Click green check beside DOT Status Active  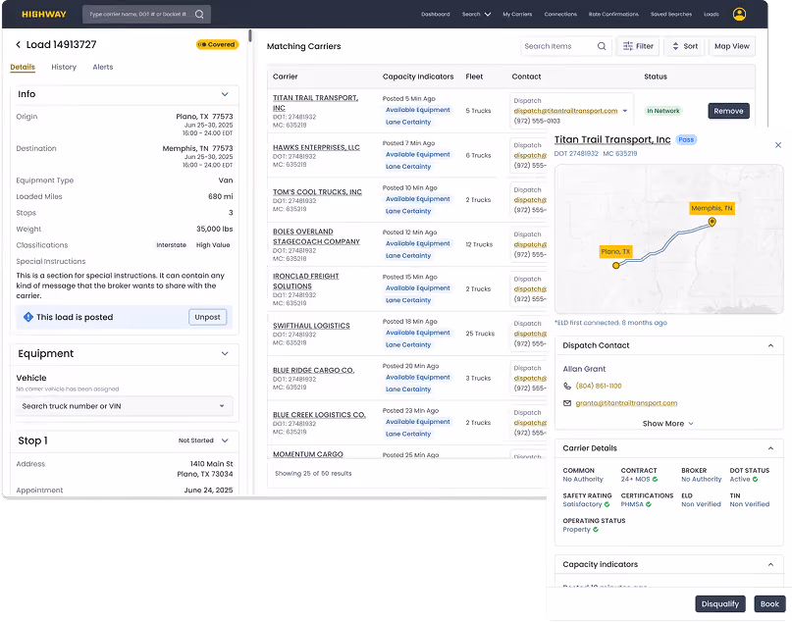click(x=755, y=479)
